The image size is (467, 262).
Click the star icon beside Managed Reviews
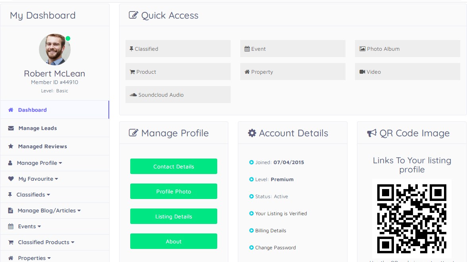tap(11, 146)
